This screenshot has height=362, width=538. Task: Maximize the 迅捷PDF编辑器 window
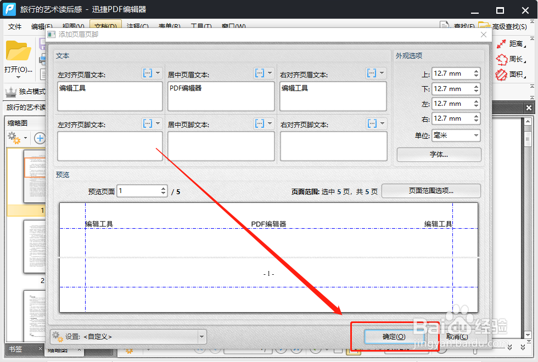500,10
